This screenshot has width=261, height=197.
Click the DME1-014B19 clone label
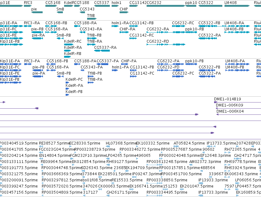(x=227, y=99)
